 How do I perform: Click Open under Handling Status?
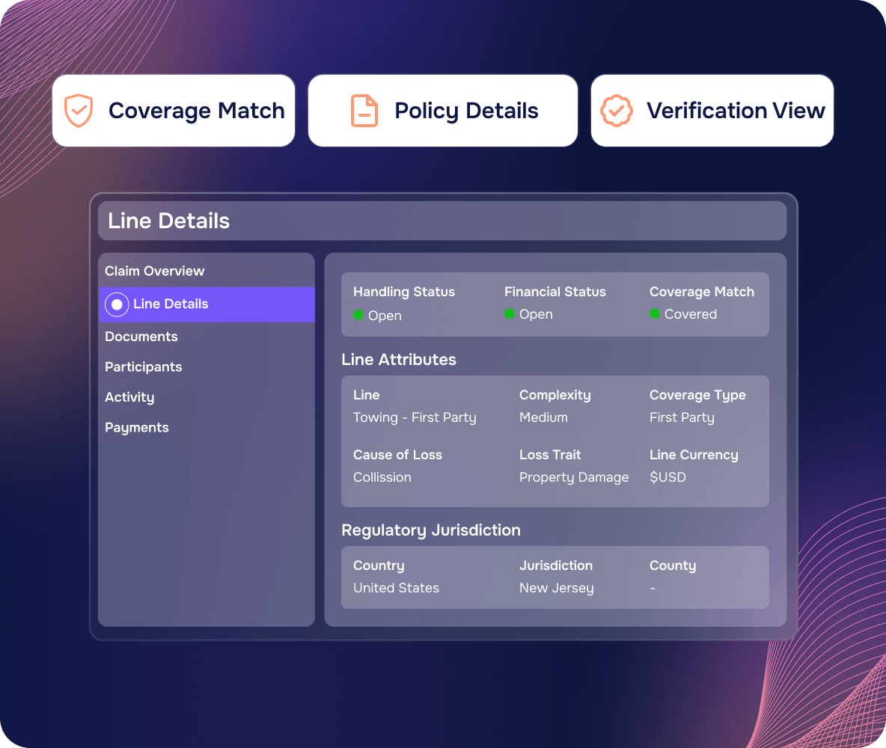pyautogui.click(x=385, y=316)
